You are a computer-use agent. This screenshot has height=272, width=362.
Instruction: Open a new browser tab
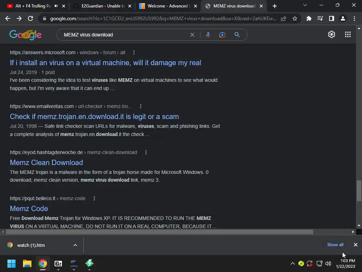click(274, 6)
